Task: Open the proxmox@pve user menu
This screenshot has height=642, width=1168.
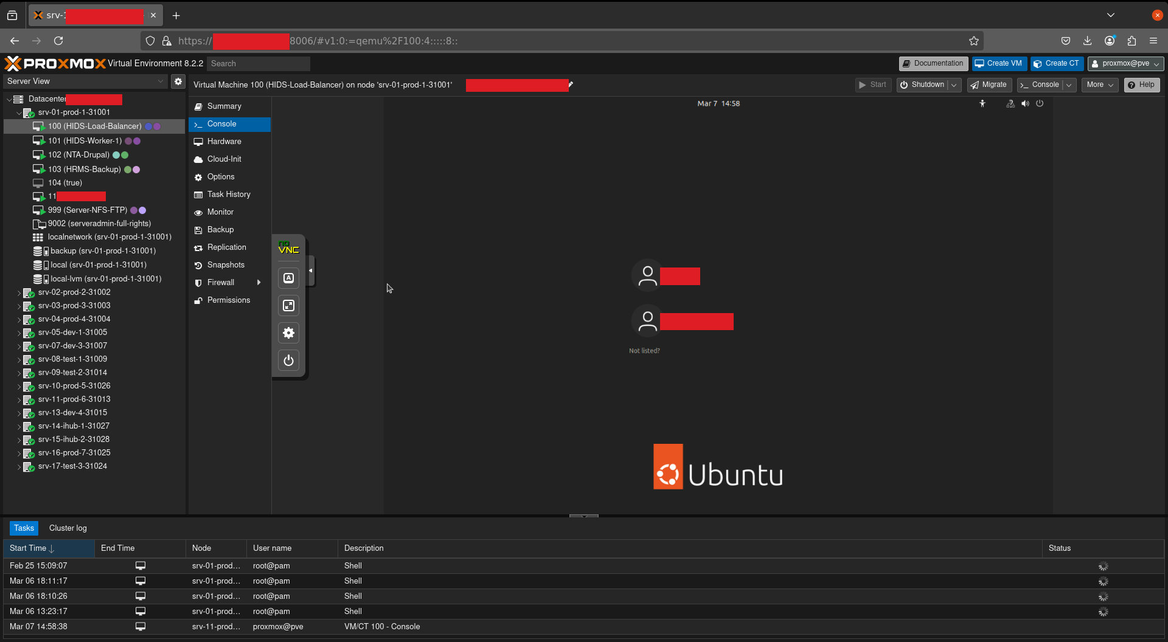Action: pos(1125,64)
